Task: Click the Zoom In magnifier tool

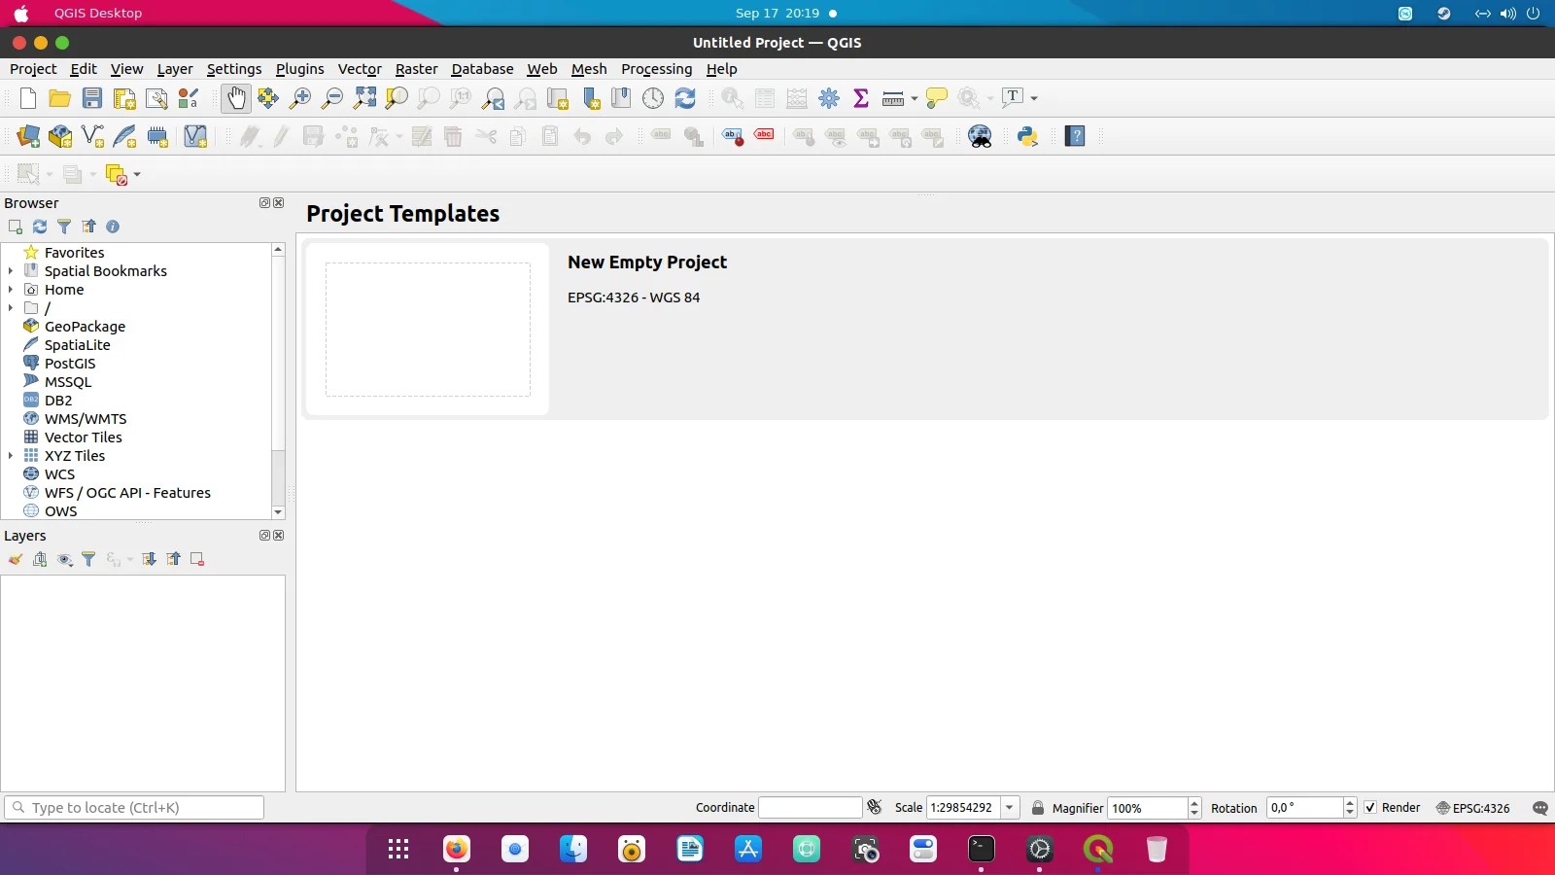Action: [300, 98]
